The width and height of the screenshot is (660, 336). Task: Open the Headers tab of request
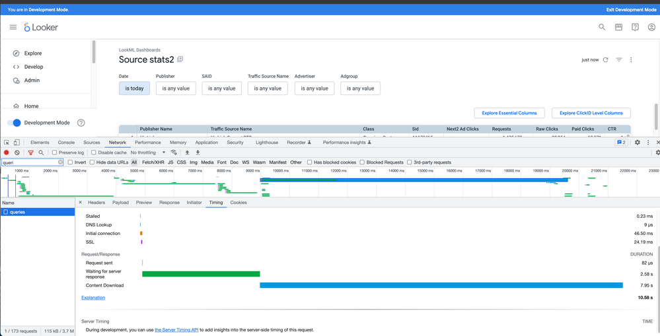click(x=96, y=202)
